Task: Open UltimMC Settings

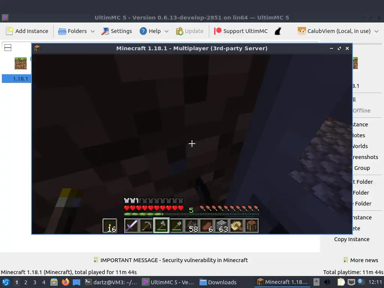Action: point(117,31)
